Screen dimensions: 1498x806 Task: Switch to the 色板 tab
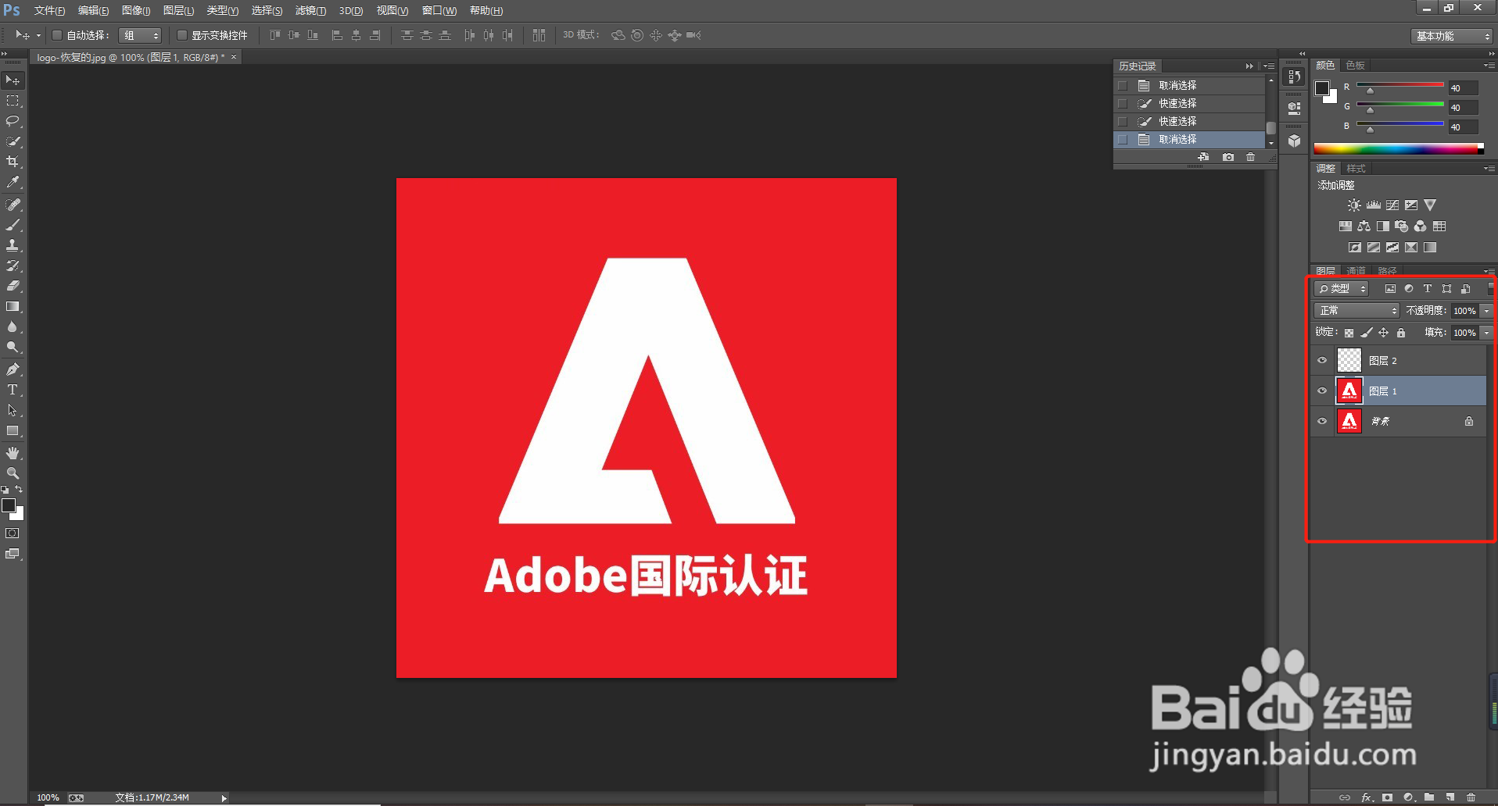point(1355,65)
